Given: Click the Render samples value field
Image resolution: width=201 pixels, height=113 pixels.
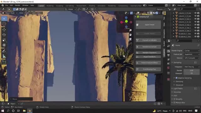Looking at the screenshot, I should click(192, 70).
